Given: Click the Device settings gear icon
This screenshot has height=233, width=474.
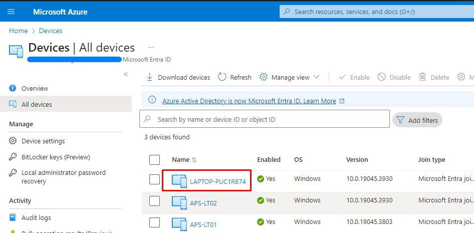Looking at the screenshot, I should click(13, 141).
